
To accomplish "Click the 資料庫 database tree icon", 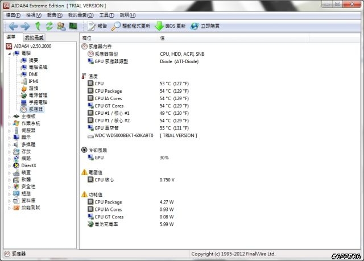I will 16,201.
